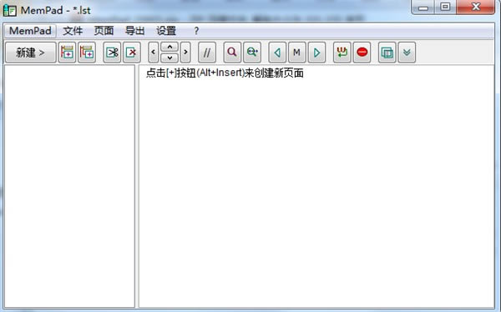
Task: Click the green return arrow icon
Action: point(342,53)
